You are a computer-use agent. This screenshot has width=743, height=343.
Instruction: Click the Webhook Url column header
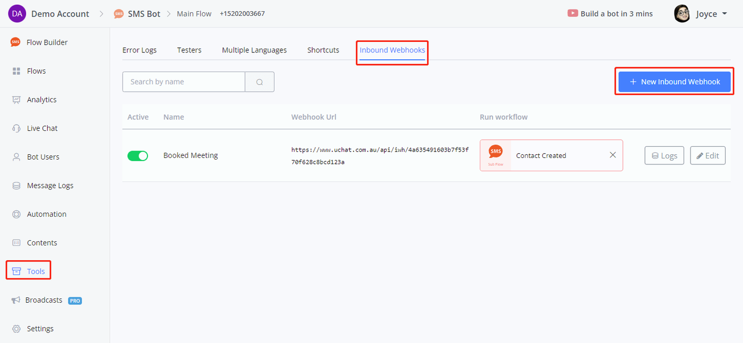click(x=314, y=117)
